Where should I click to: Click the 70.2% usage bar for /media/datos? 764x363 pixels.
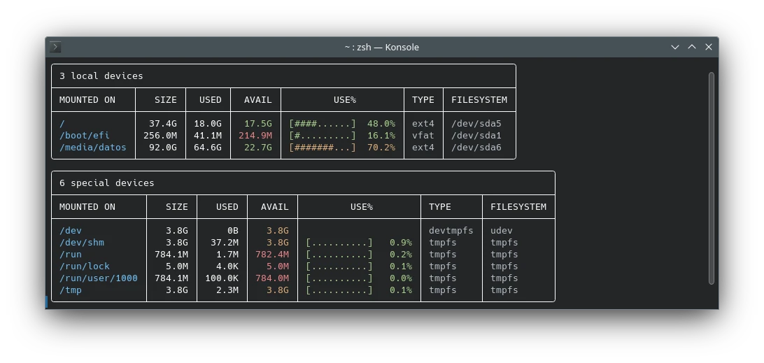pos(323,148)
